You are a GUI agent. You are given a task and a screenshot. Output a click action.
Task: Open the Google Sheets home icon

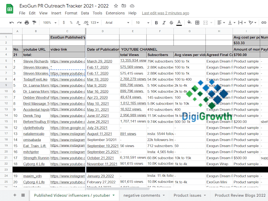(10, 9)
